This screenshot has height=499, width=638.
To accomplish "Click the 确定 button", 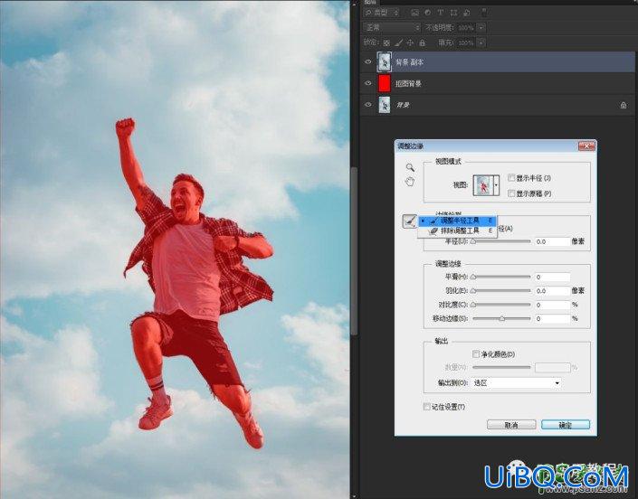I will point(566,425).
